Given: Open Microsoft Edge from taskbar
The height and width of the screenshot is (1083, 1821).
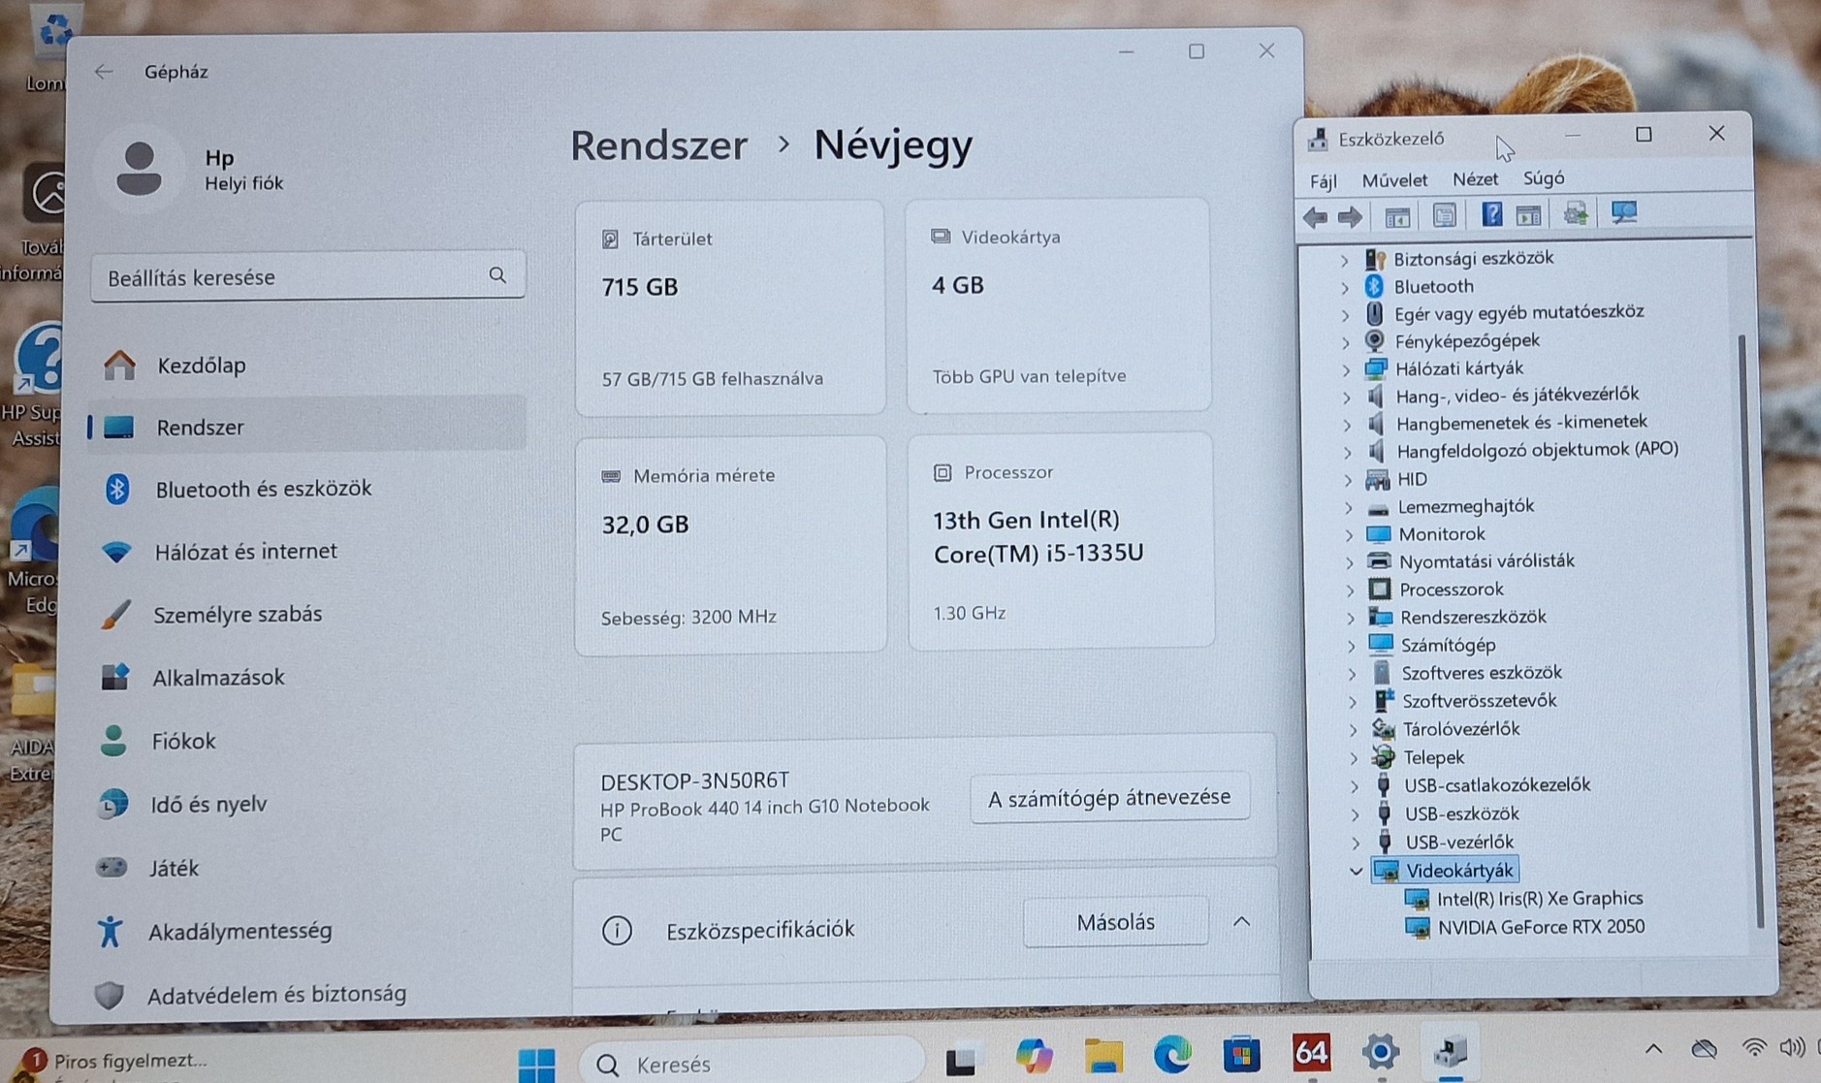Looking at the screenshot, I should tap(1172, 1055).
